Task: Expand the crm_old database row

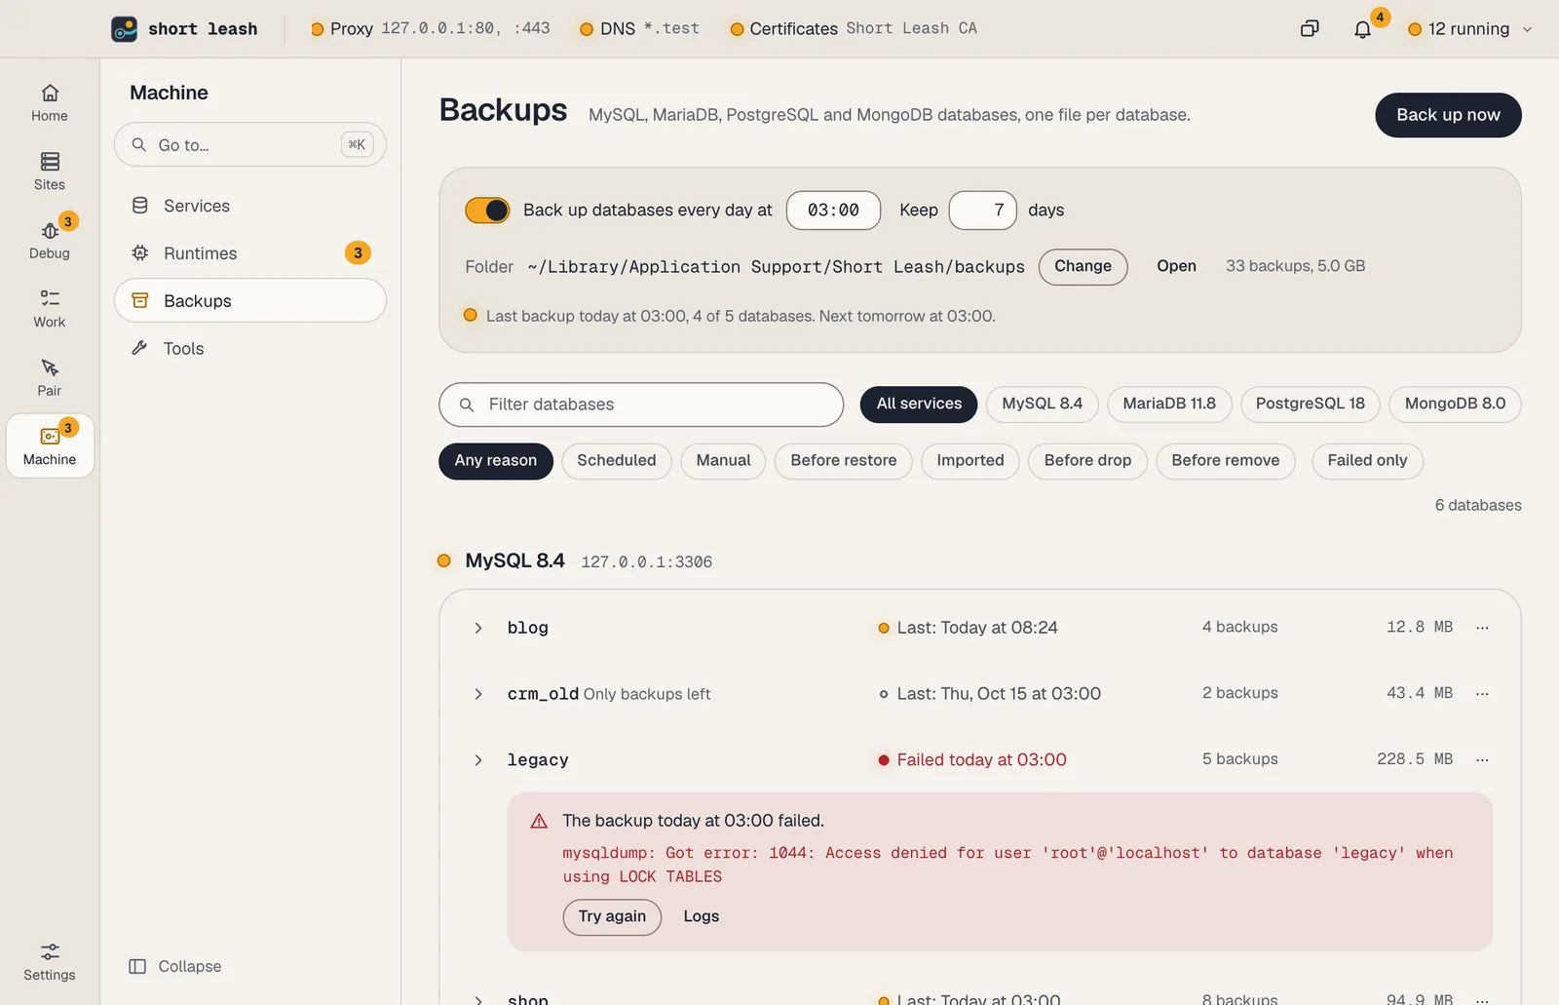Action: click(478, 694)
